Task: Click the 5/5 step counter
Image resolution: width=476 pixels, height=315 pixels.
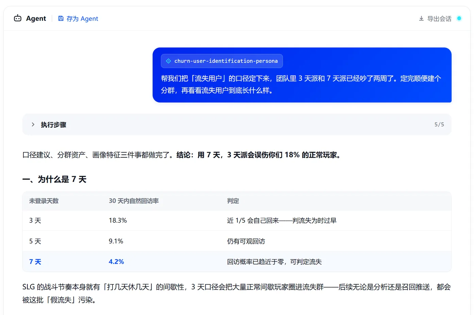Action: (x=439, y=124)
